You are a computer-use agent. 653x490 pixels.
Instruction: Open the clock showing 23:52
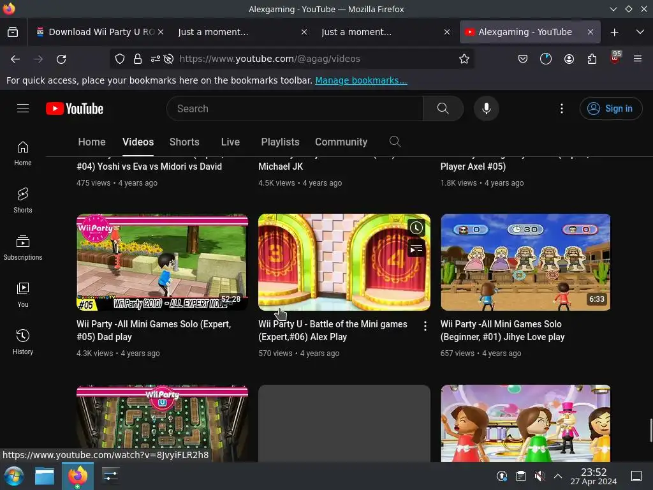point(594,476)
